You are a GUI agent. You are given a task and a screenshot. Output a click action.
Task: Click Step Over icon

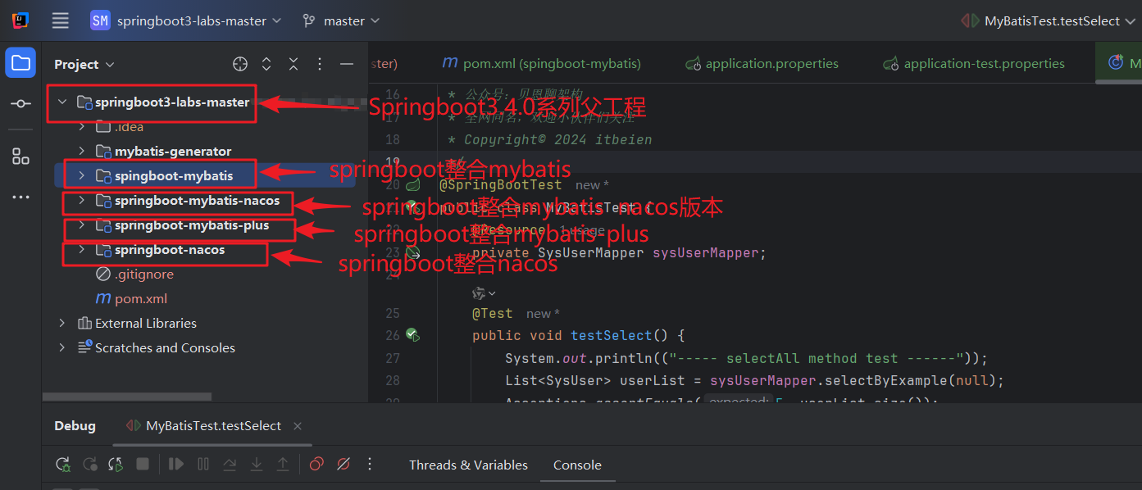point(230,465)
